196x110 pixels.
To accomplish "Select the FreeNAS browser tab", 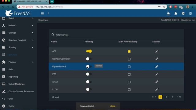I will (x=30, y=2).
